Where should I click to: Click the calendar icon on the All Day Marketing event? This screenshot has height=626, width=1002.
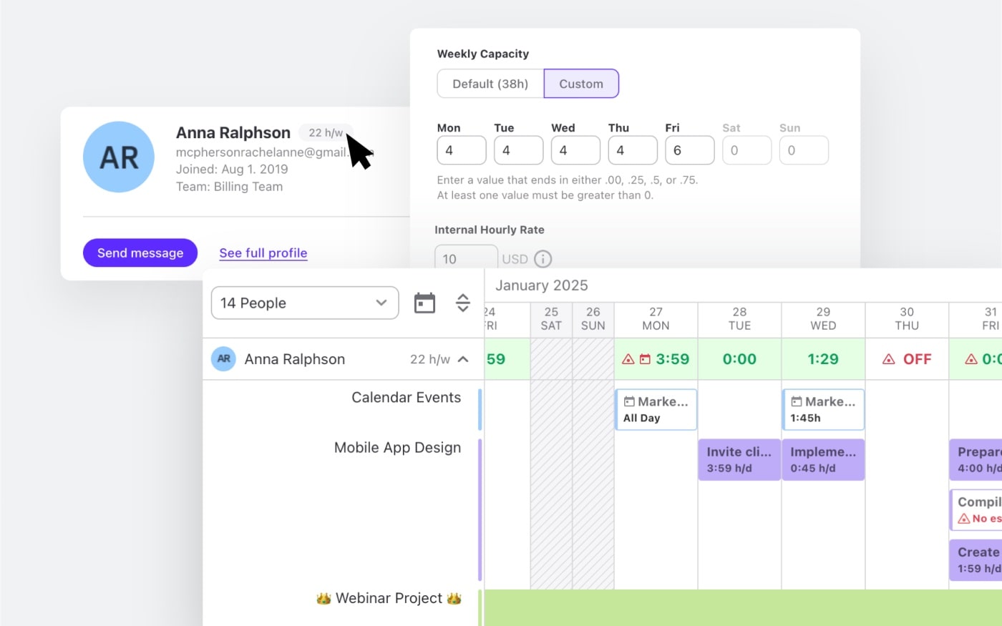pos(630,401)
